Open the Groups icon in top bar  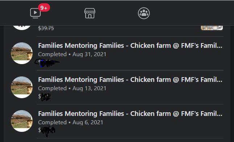click(144, 13)
